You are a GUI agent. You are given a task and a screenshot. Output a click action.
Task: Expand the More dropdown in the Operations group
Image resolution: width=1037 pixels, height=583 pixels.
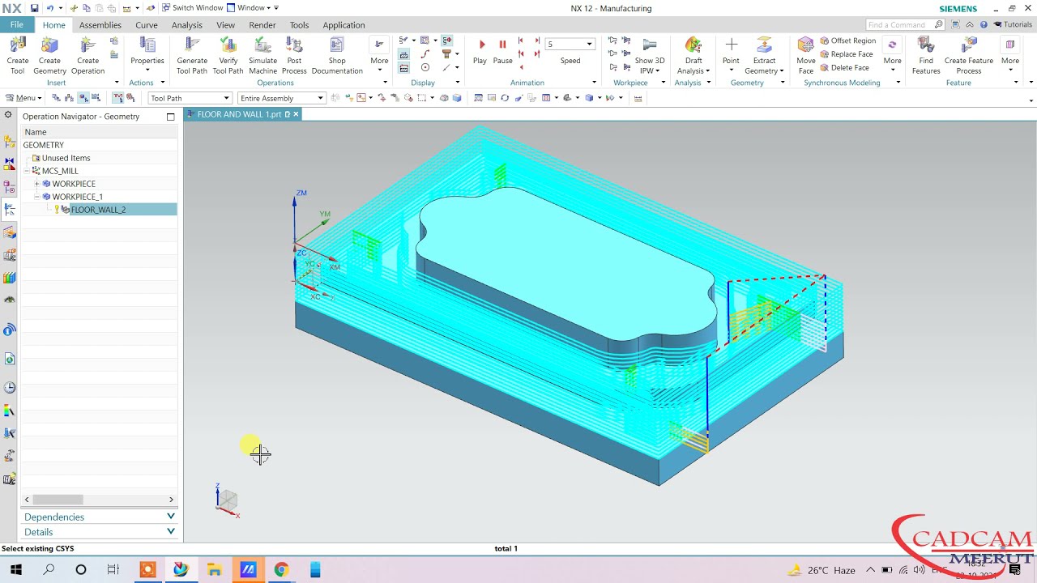click(x=379, y=55)
